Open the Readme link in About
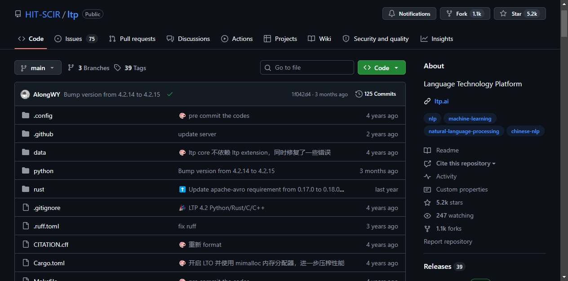 (x=441, y=150)
